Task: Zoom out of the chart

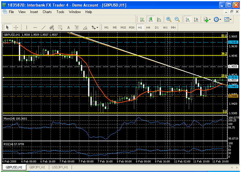Action: (177, 19)
